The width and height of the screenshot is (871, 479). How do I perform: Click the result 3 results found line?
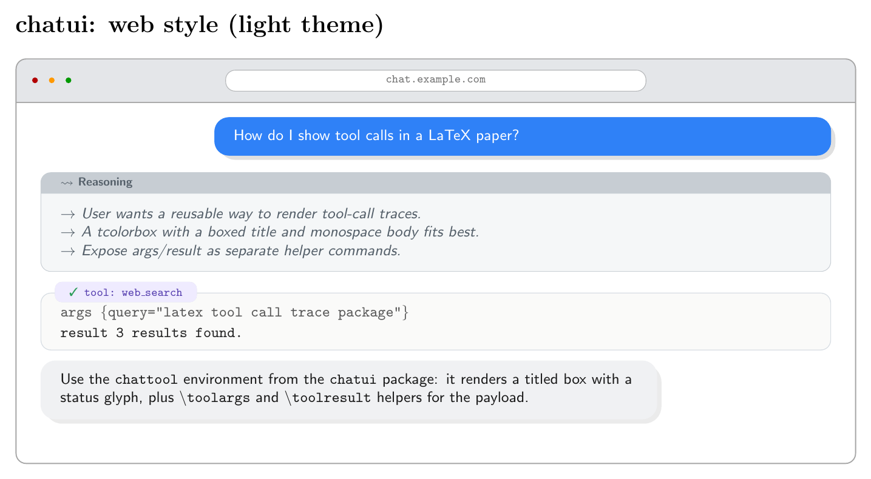point(151,333)
